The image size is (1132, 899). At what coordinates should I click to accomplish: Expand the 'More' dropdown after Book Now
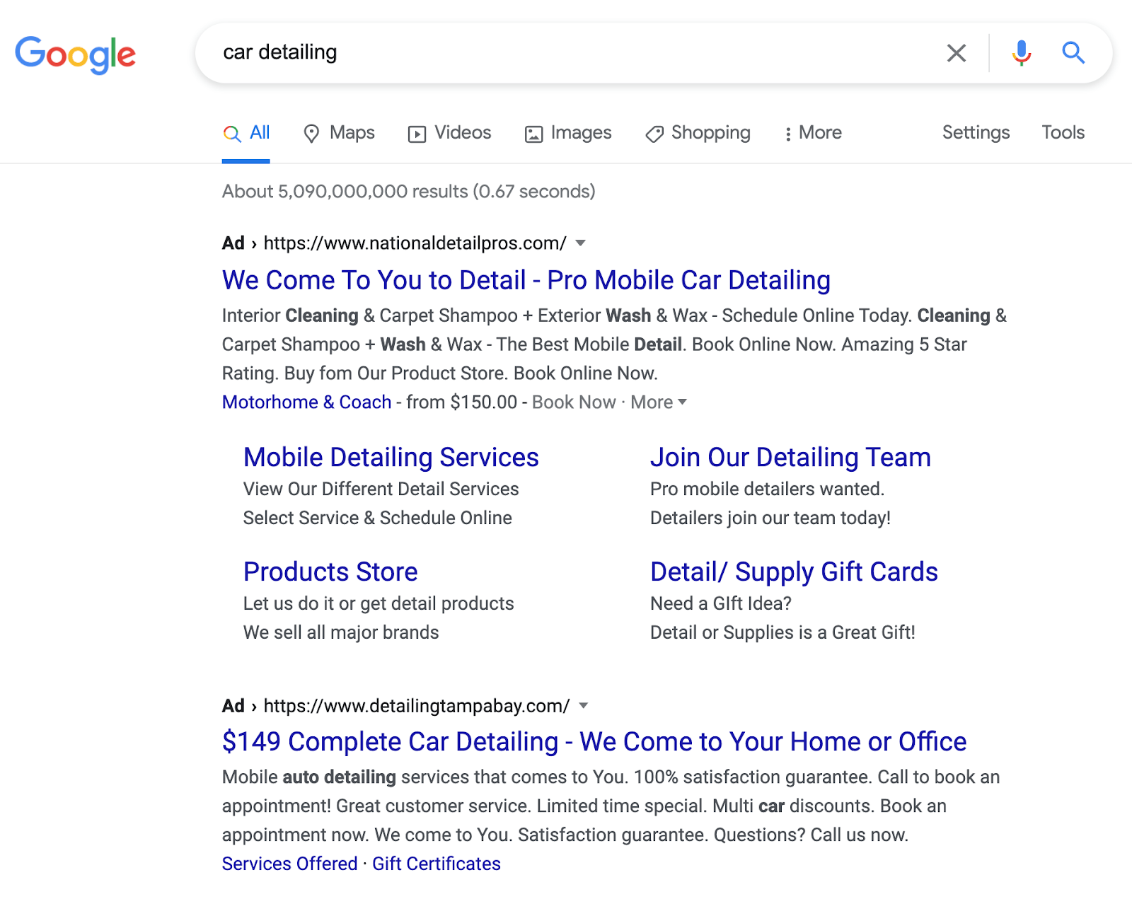pos(659,402)
